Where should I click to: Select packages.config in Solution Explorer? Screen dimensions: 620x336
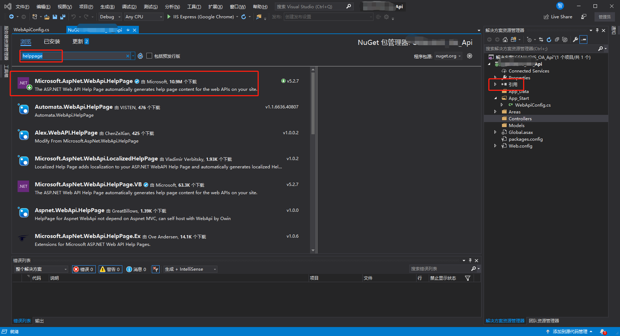point(525,139)
